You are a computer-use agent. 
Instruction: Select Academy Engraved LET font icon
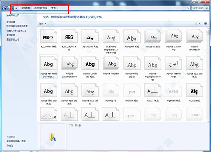click(x=111, y=36)
